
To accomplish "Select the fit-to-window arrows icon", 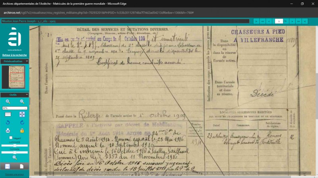I will [x=22, y=114].
